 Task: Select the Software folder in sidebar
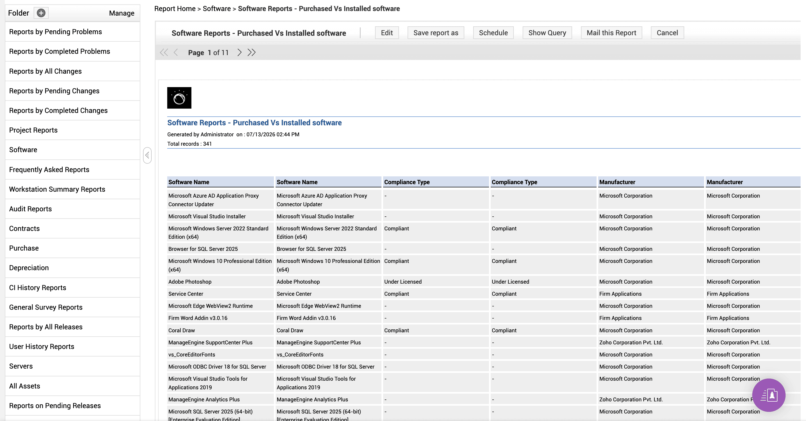[73, 150]
